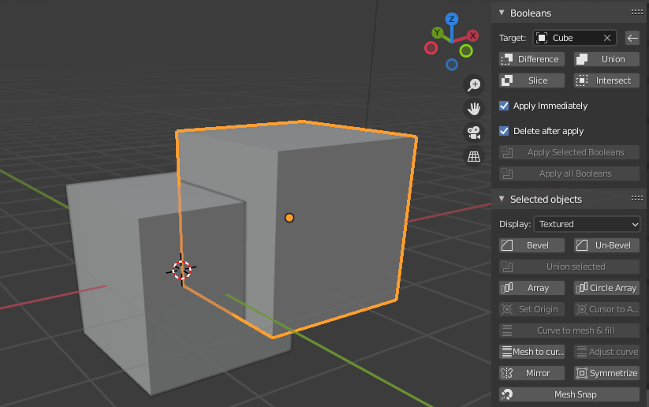Click Curve to mesh & fill button
649x407 pixels.
pos(569,330)
